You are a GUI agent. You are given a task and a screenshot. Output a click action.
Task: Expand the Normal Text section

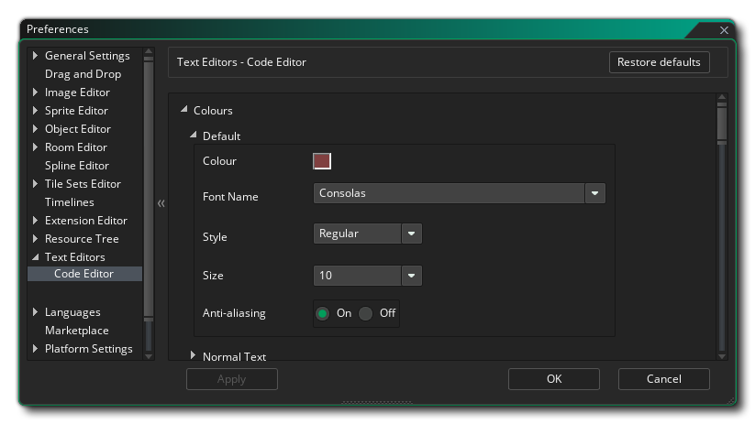[194, 355]
